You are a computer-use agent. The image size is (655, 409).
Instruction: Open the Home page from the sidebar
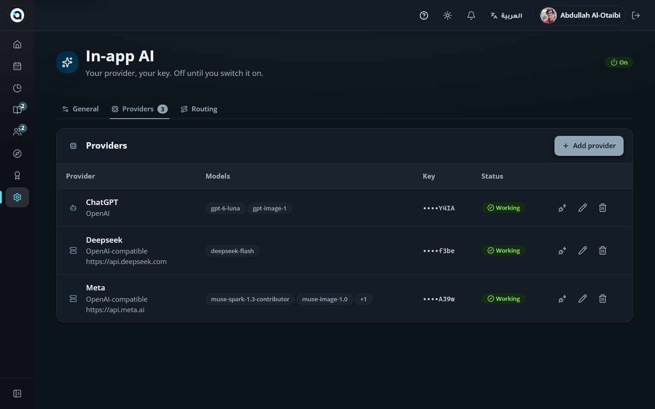(17, 45)
